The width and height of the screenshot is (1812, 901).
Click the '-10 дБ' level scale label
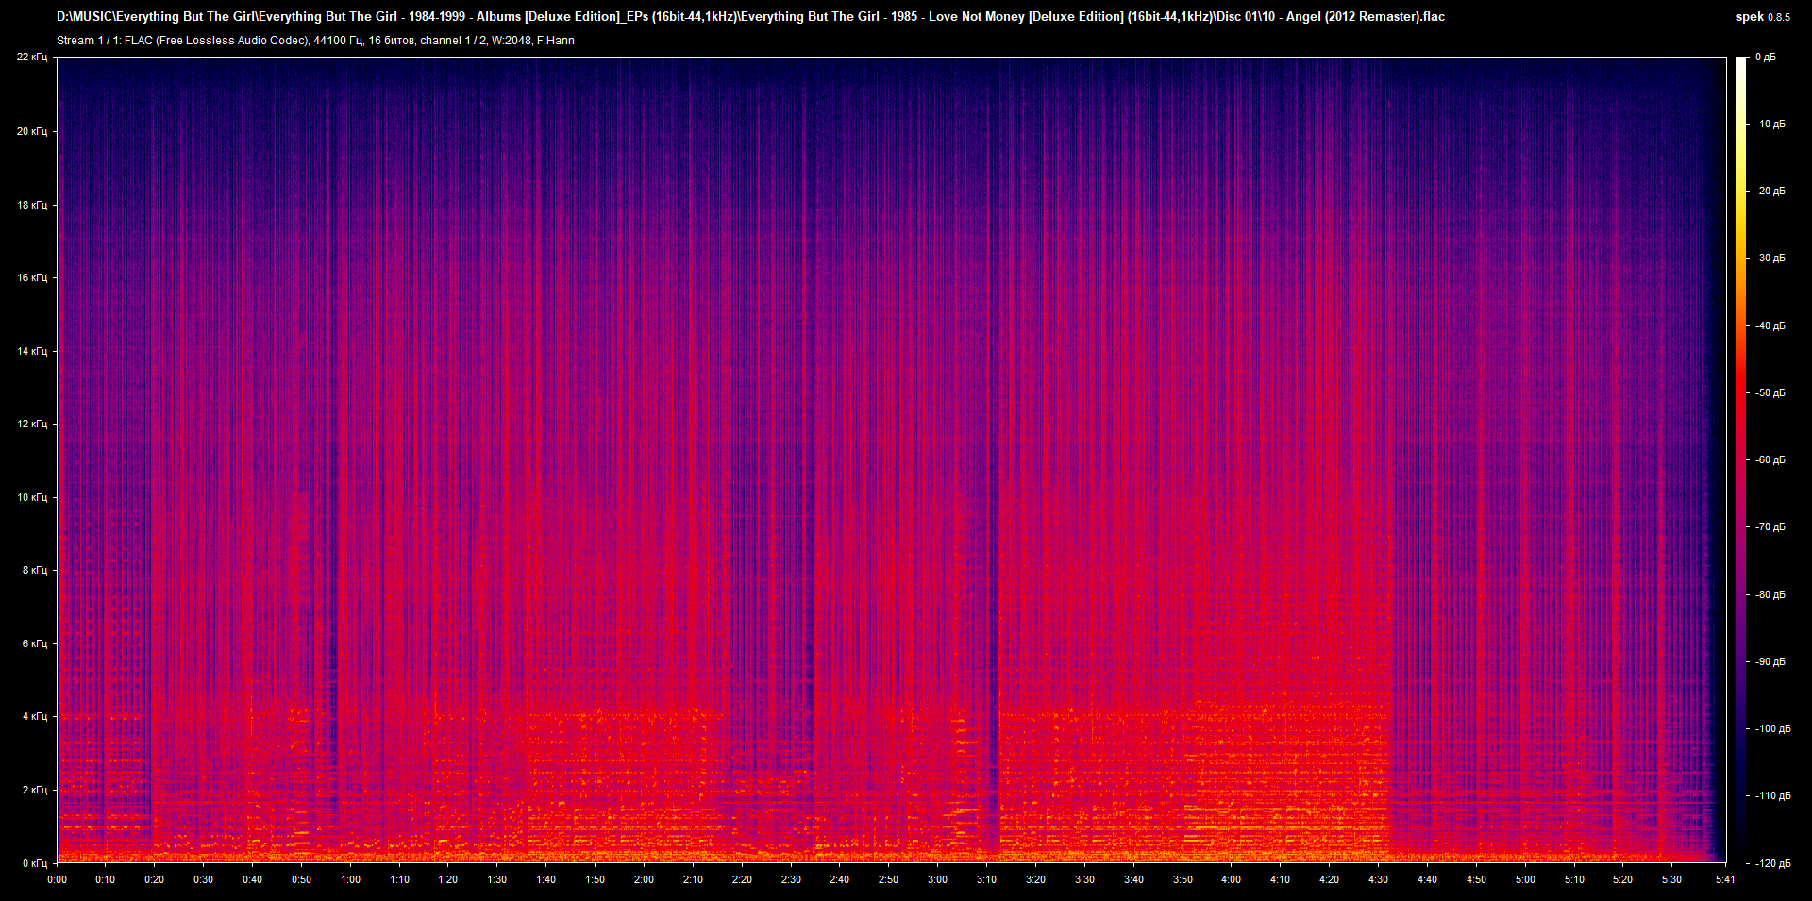pos(1770,124)
